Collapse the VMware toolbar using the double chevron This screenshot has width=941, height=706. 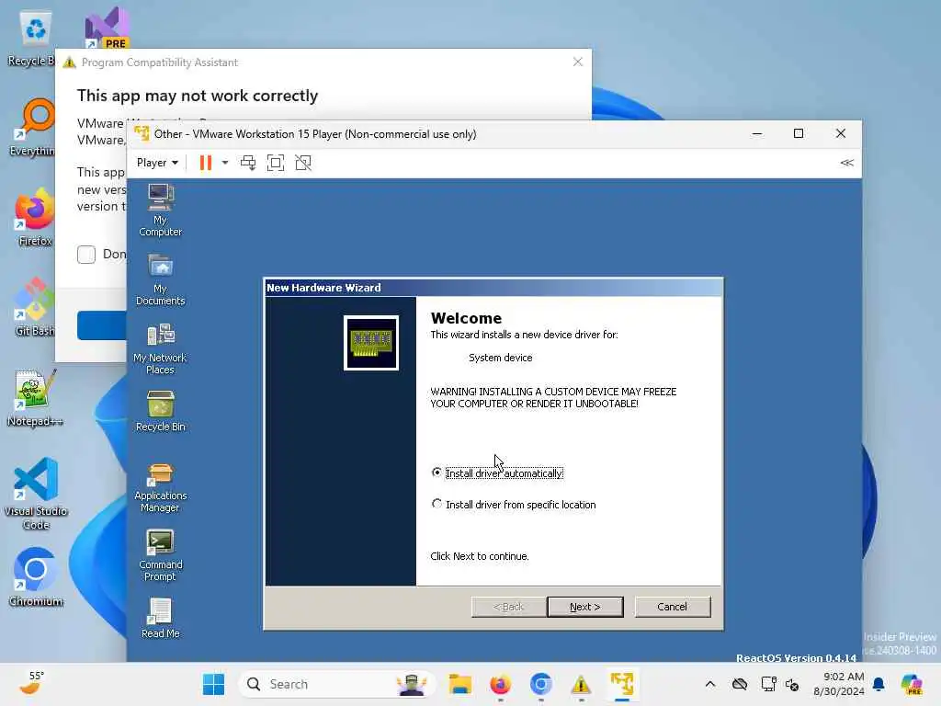[846, 163]
